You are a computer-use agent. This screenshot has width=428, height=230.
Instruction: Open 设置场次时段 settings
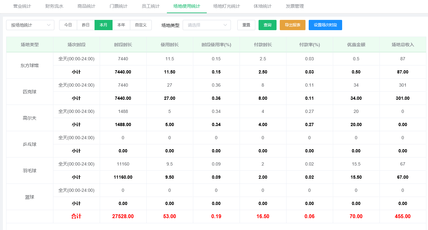(x=325, y=25)
